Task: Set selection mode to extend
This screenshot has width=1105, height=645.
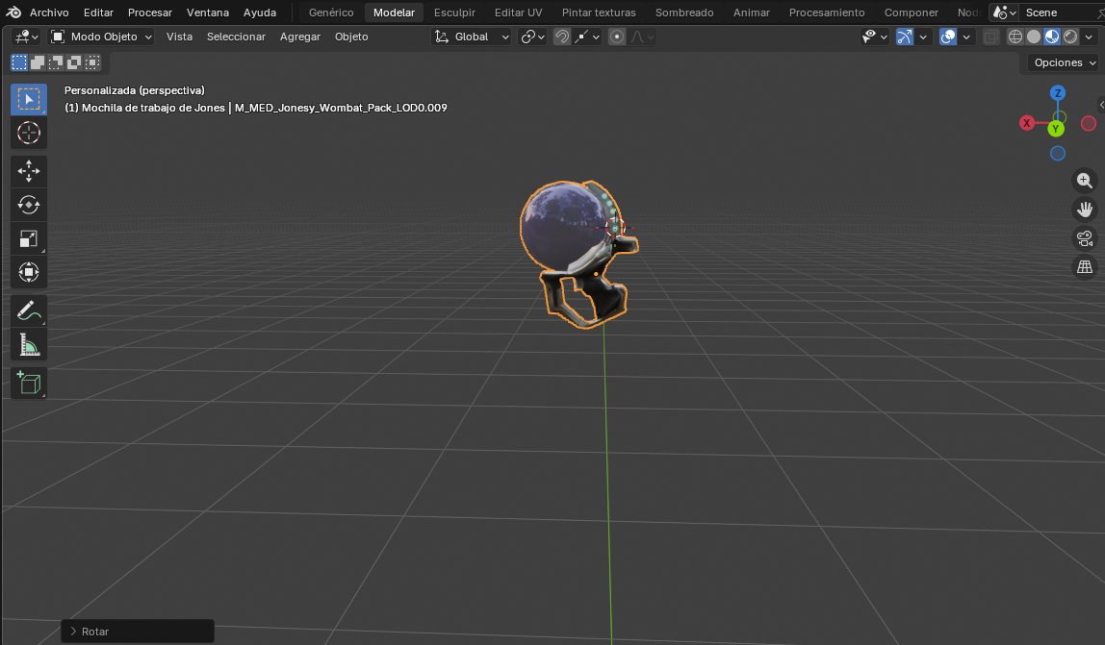Action: pyautogui.click(x=38, y=62)
